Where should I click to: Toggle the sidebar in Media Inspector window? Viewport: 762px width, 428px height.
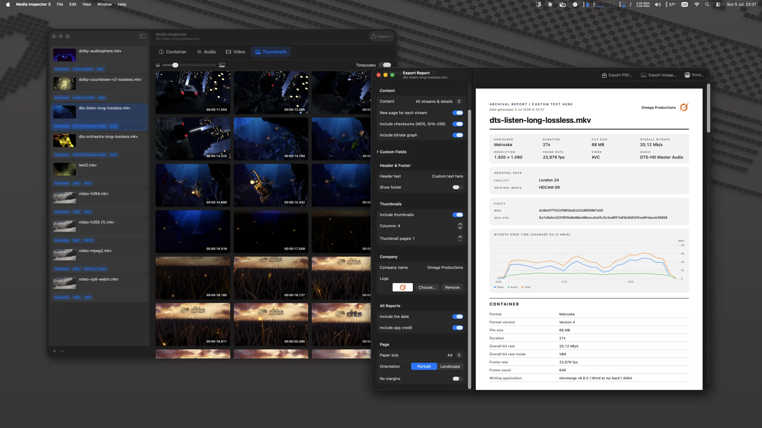(143, 36)
